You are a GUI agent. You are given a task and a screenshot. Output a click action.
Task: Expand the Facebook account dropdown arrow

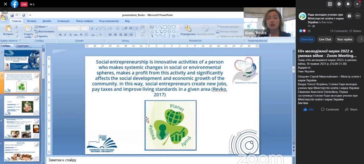tap(357, 4)
